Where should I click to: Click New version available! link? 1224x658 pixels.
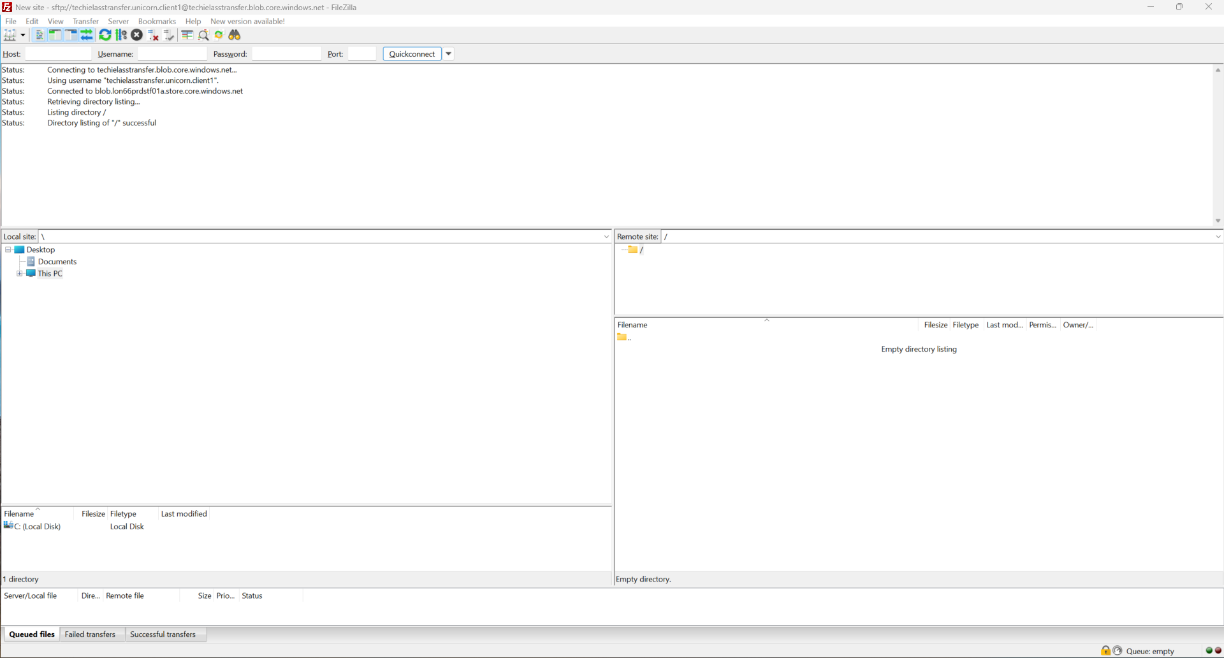click(247, 21)
